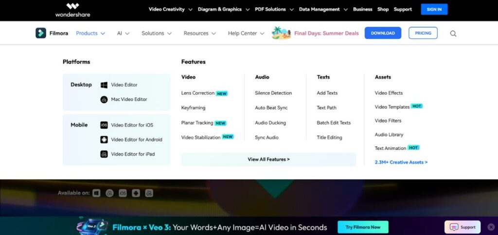Open the Support menu item in top bar
Screen dimensions: 498x235
[403, 9]
